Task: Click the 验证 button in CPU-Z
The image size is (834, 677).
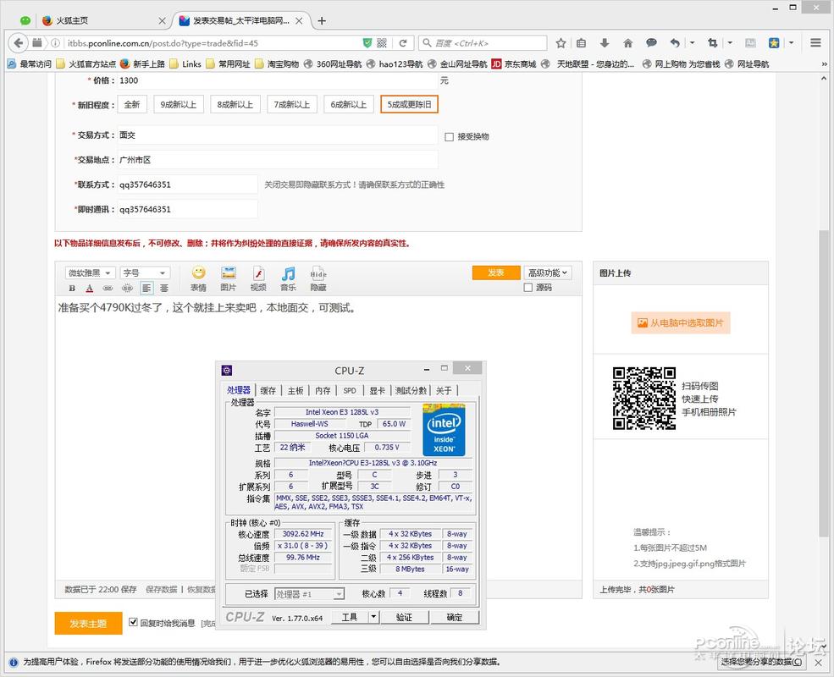Action: 404,617
